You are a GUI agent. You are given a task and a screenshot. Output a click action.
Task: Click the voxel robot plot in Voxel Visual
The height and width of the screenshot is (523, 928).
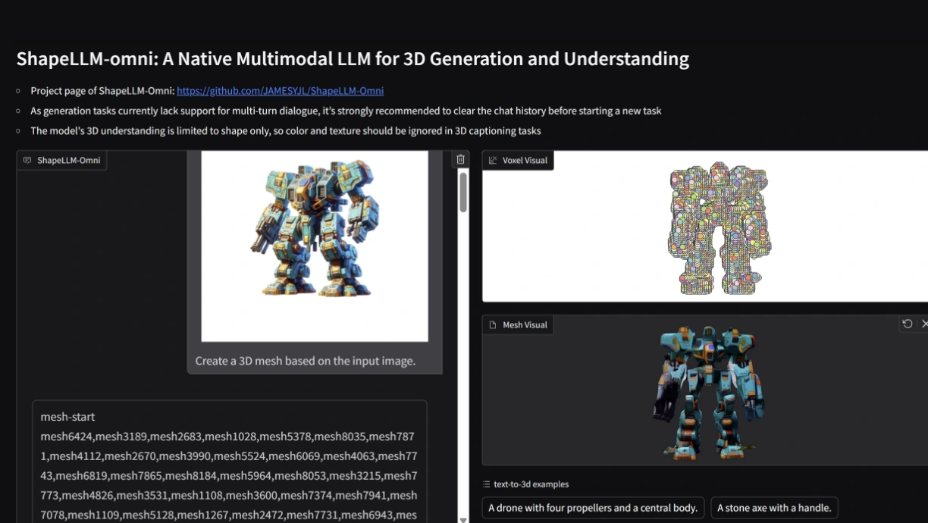718,229
